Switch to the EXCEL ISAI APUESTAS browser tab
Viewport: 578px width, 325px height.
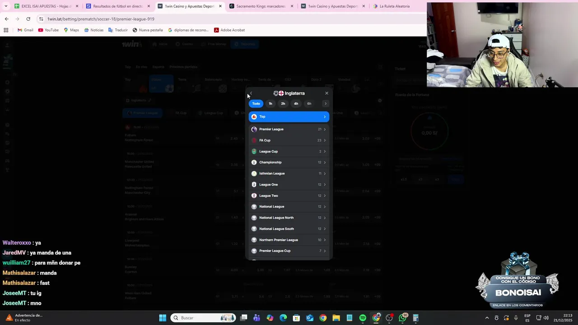[x=47, y=6]
